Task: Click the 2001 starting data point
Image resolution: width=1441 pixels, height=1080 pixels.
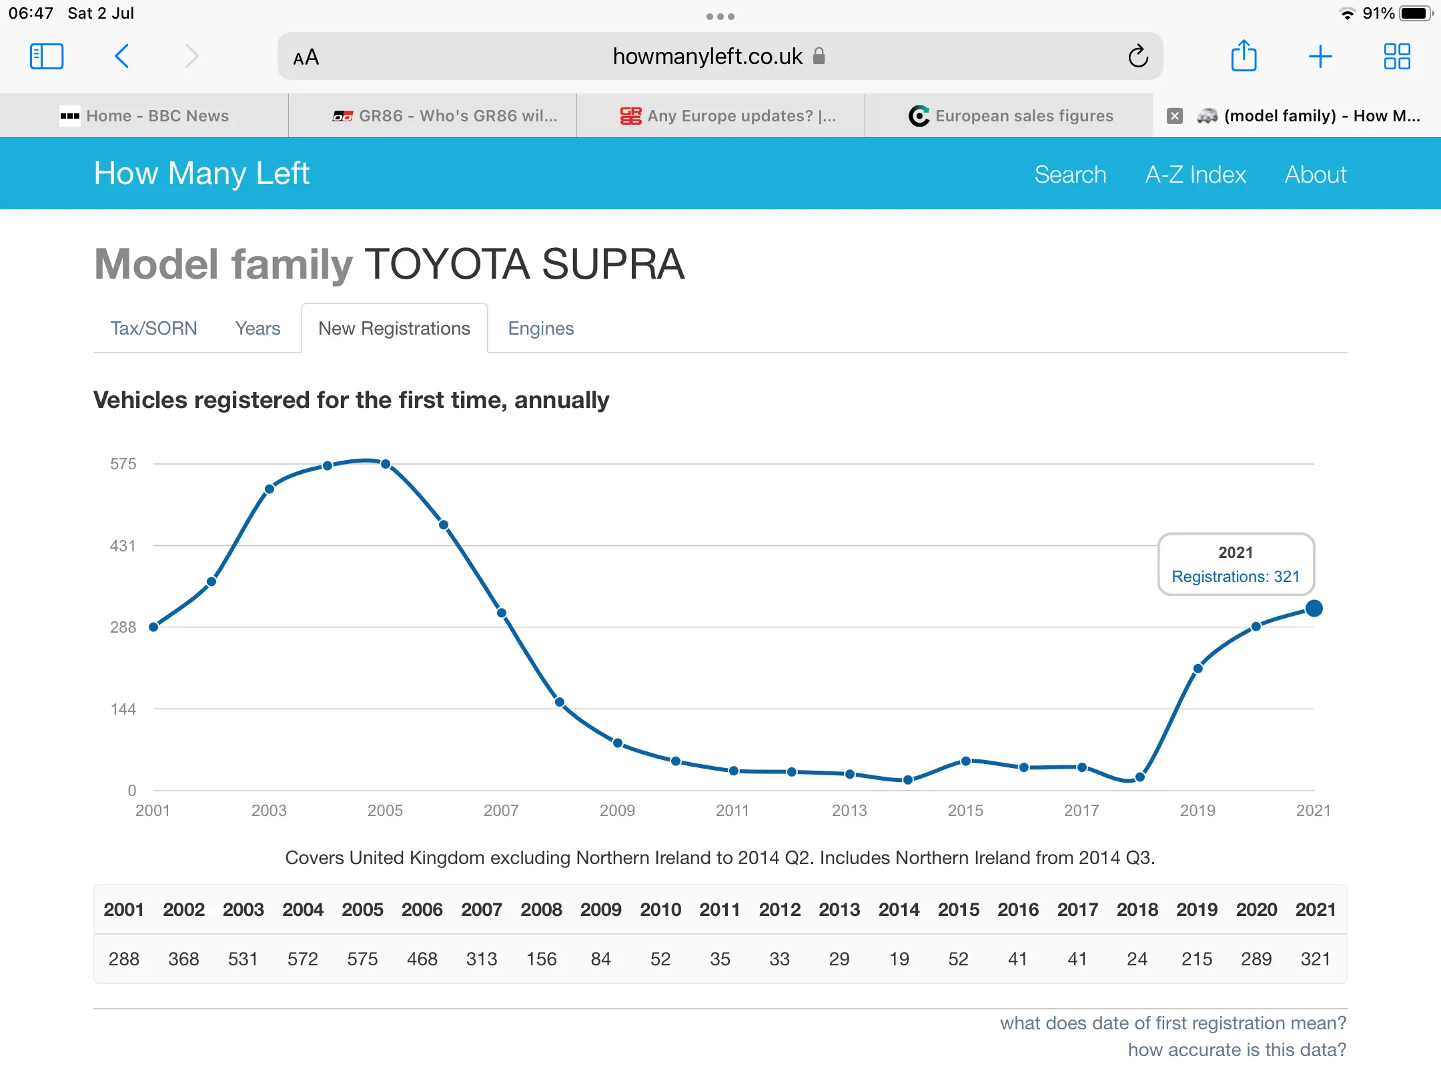Action: pyautogui.click(x=153, y=627)
